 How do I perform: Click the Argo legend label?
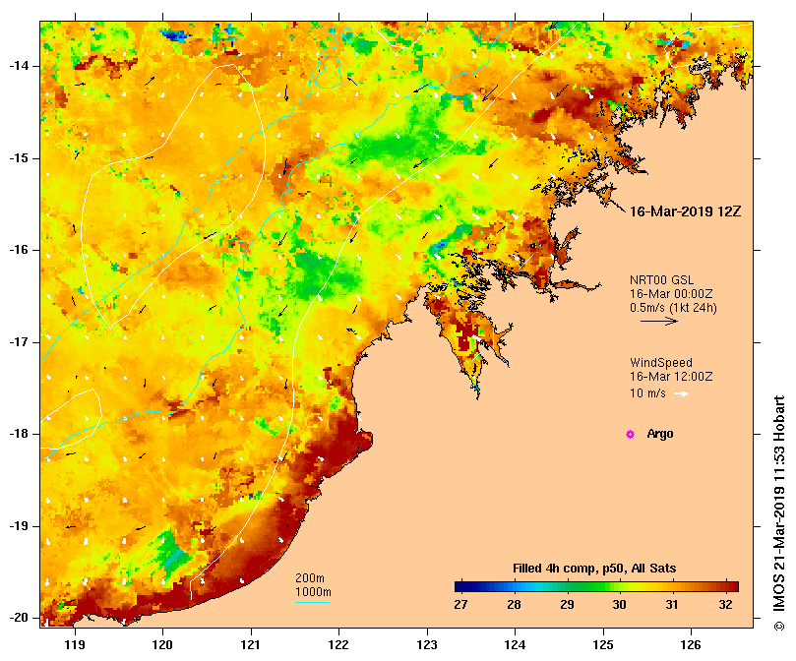point(660,434)
